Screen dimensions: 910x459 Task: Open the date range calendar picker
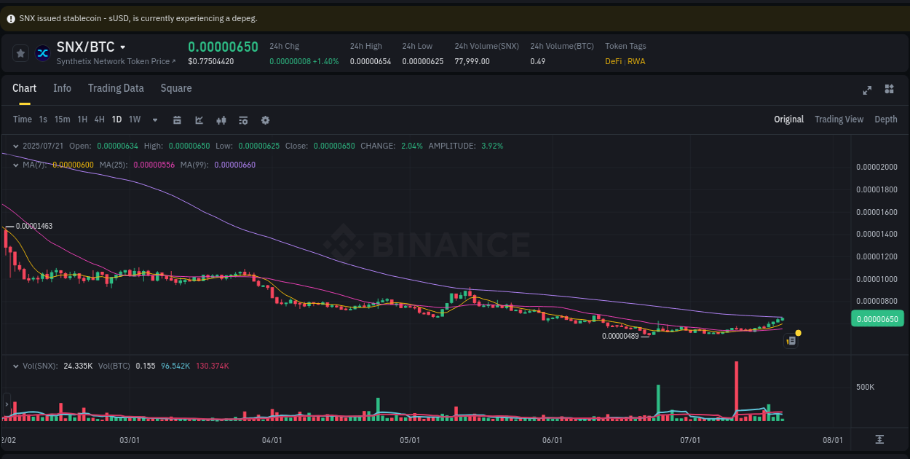point(177,119)
